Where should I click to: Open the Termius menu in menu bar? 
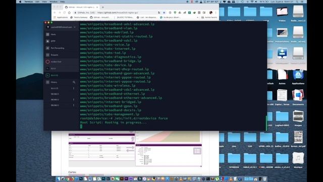coord(29,2)
